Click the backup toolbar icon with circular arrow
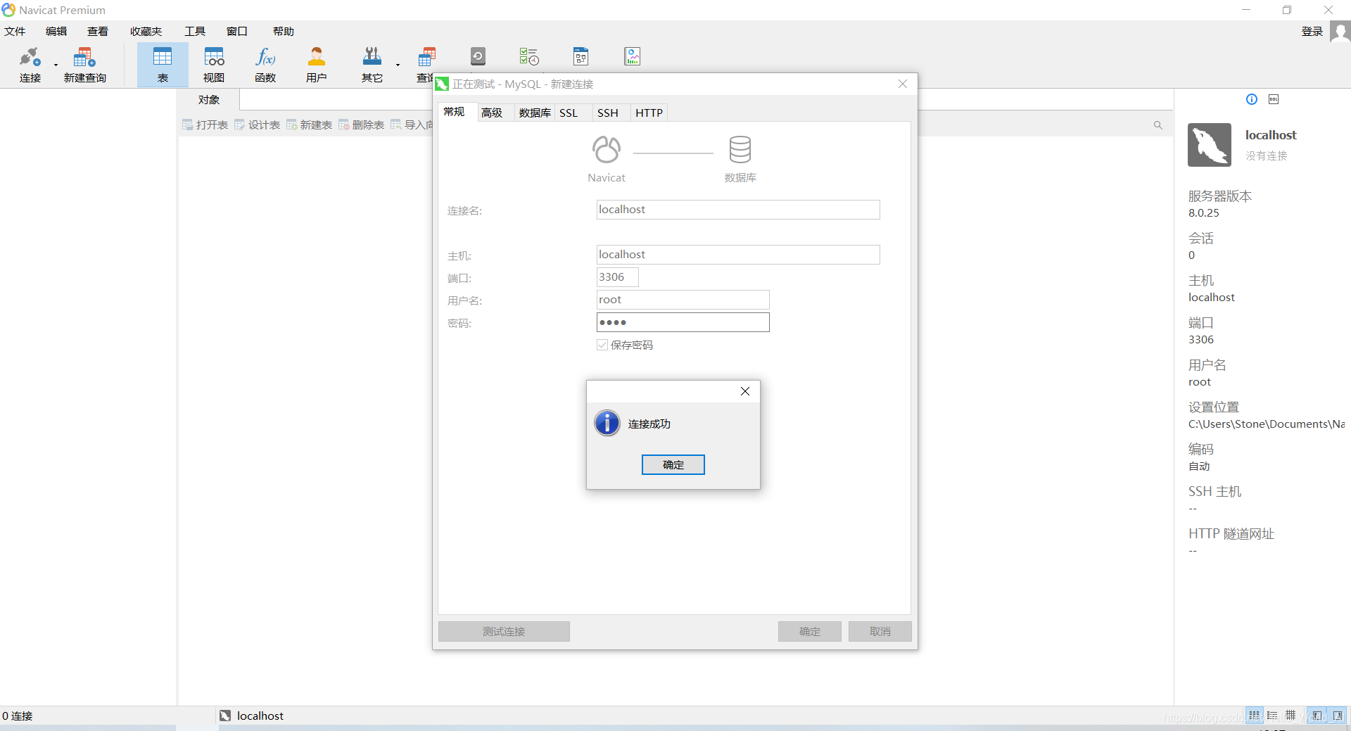 (478, 56)
